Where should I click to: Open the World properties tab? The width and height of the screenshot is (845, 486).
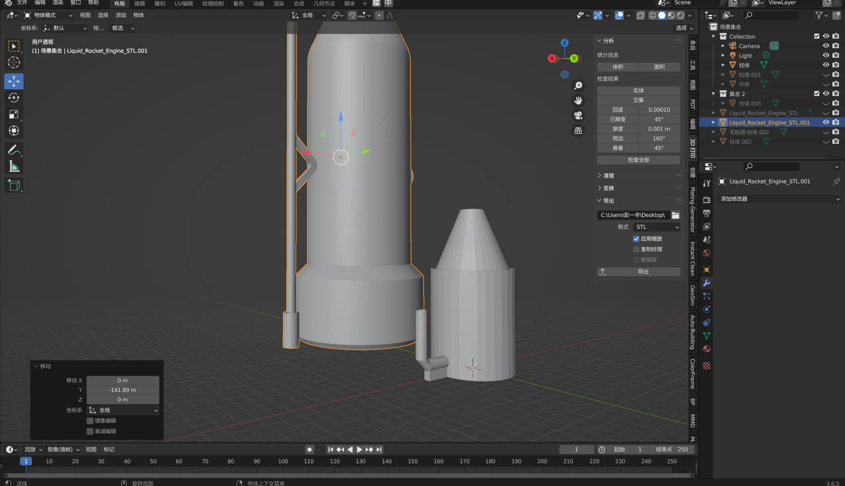tap(706, 253)
